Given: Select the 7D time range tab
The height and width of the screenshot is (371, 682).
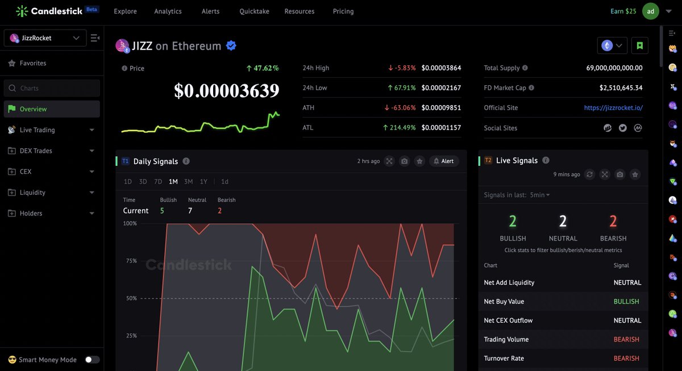Looking at the screenshot, I should pos(158,182).
